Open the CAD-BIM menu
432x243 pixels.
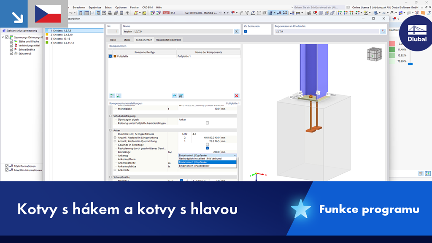tap(147, 8)
